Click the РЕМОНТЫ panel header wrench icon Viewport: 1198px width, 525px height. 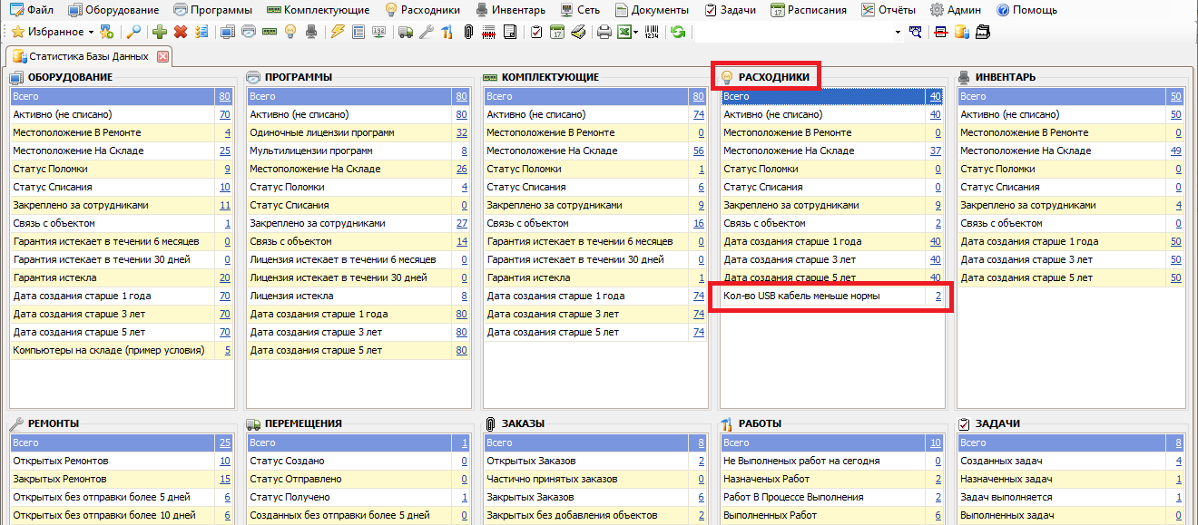(x=16, y=423)
